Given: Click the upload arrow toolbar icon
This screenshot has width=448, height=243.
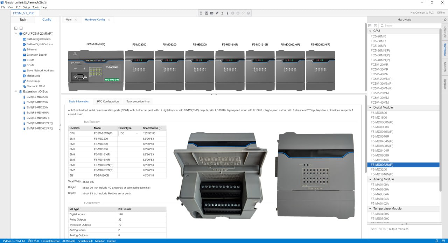Looking at the screenshot, I should 222,13.
